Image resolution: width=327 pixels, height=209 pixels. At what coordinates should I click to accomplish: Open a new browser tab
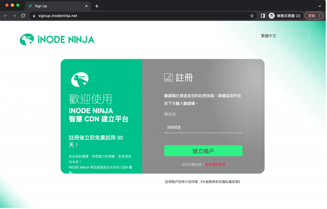tap(97, 6)
